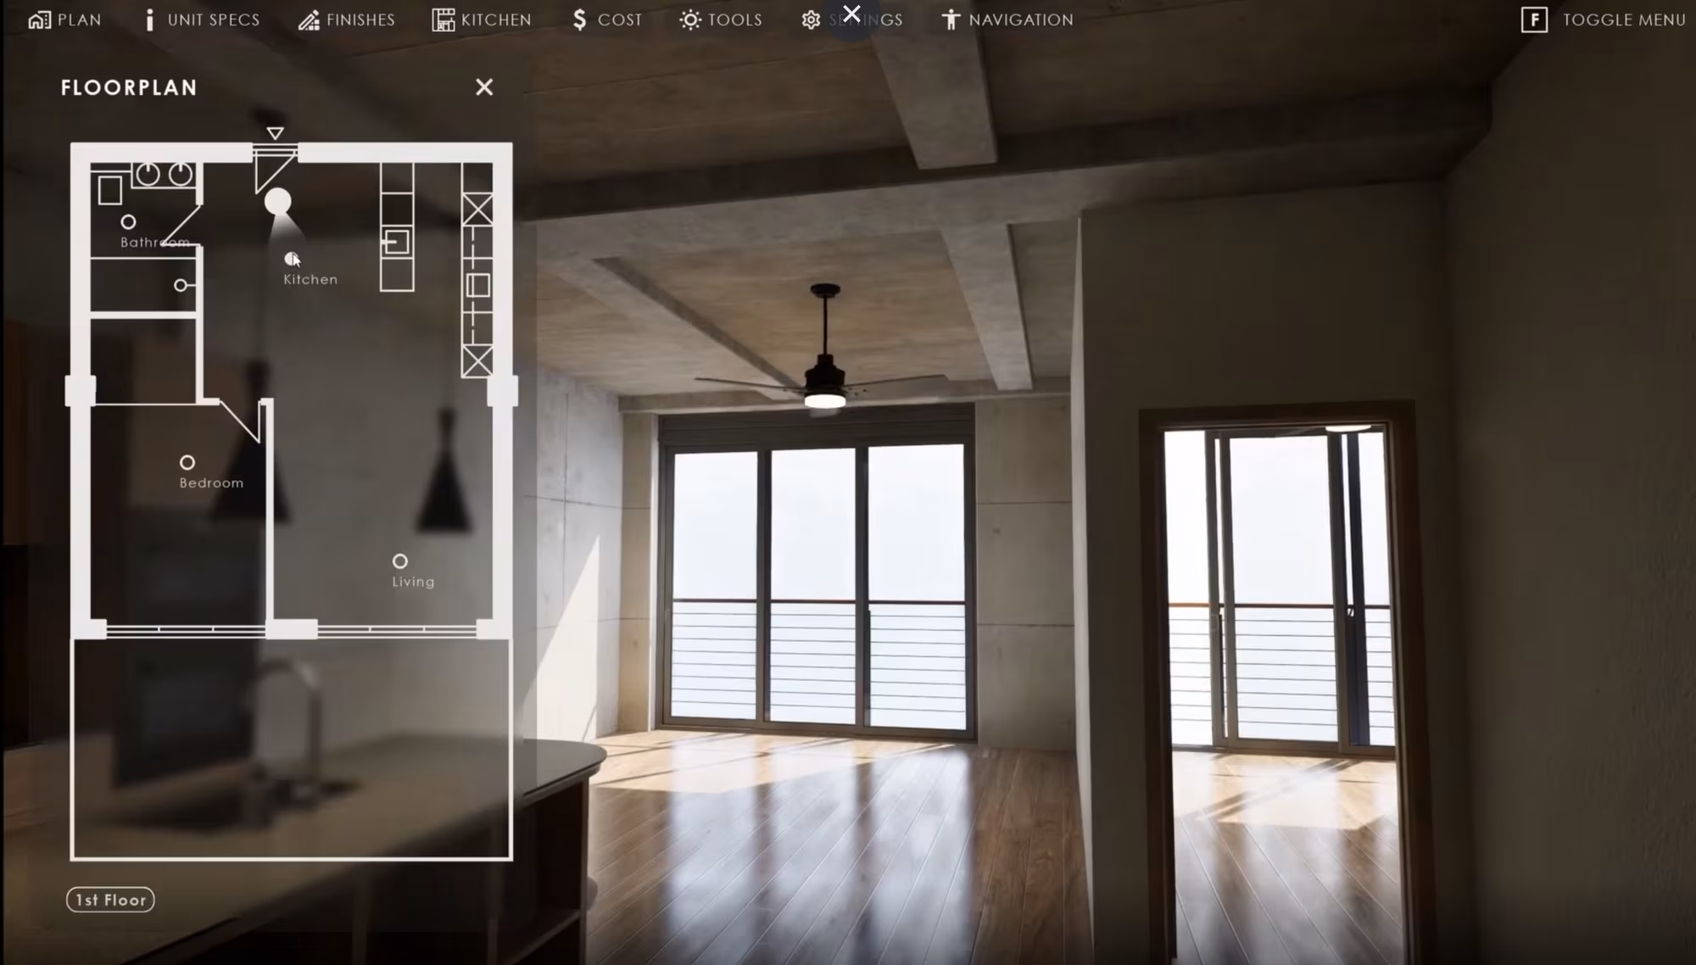Expand the Bedroom viewpoint marker
The height and width of the screenshot is (965, 1696).
187,461
